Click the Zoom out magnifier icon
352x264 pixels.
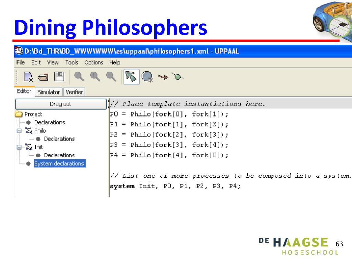pyautogui.click(x=111, y=77)
